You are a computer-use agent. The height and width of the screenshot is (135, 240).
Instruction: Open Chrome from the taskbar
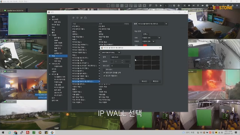coord(15,132)
